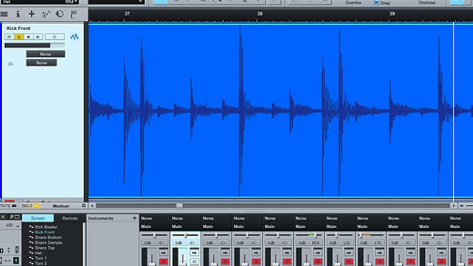The width and height of the screenshot is (473, 266).
Task: Open the first None dropdown on Kick Front
Action: tap(46, 54)
